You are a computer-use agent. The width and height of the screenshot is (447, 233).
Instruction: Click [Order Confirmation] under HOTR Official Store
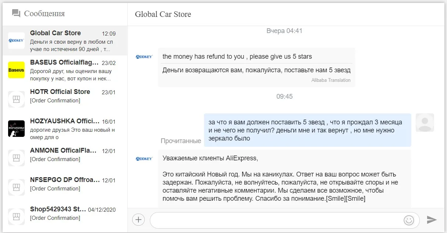tap(55, 101)
